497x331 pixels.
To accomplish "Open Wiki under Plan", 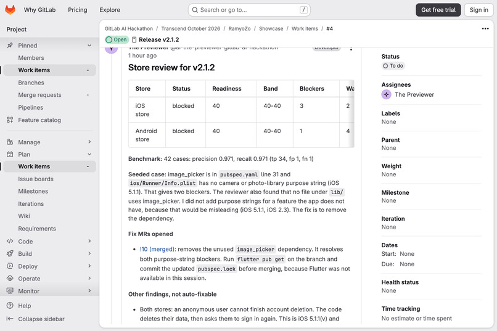I will point(24,216).
